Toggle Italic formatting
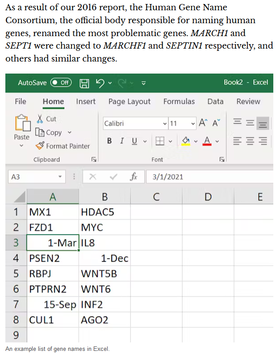Viewport: 280px width, 354px height. [121, 141]
